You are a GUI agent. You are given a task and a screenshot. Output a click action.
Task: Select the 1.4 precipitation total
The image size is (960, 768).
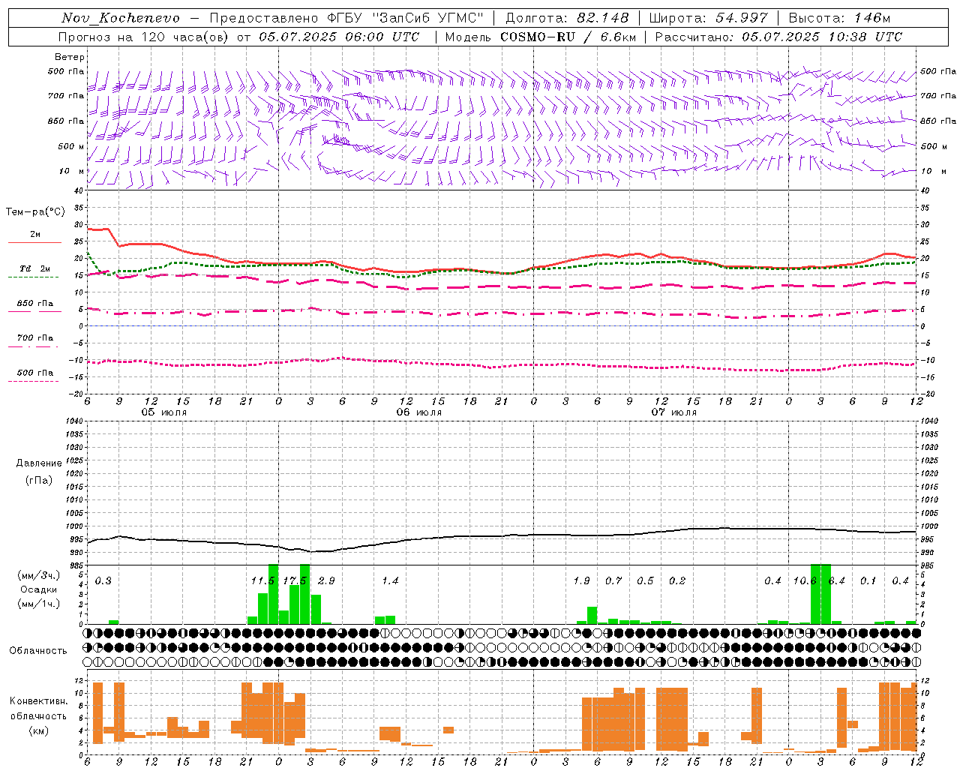tap(390, 581)
